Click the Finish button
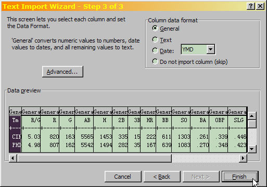 [x=240, y=177]
